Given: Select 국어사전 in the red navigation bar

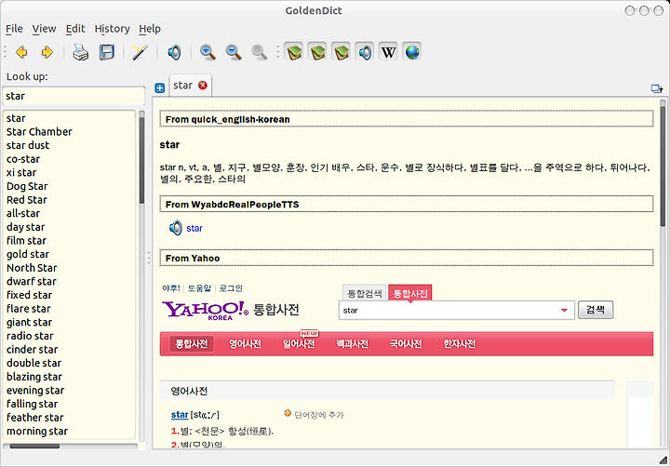Looking at the screenshot, I should tap(406, 344).
